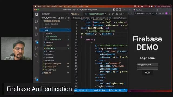Open the Firebase extension flame icon

click(x=36, y=28)
